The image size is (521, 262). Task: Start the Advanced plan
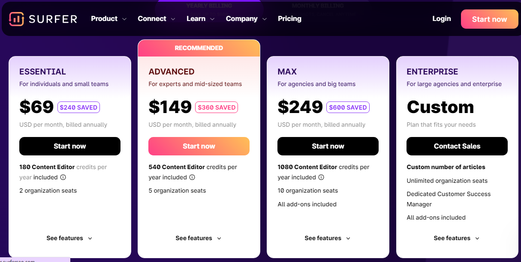click(x=199, y=146)
